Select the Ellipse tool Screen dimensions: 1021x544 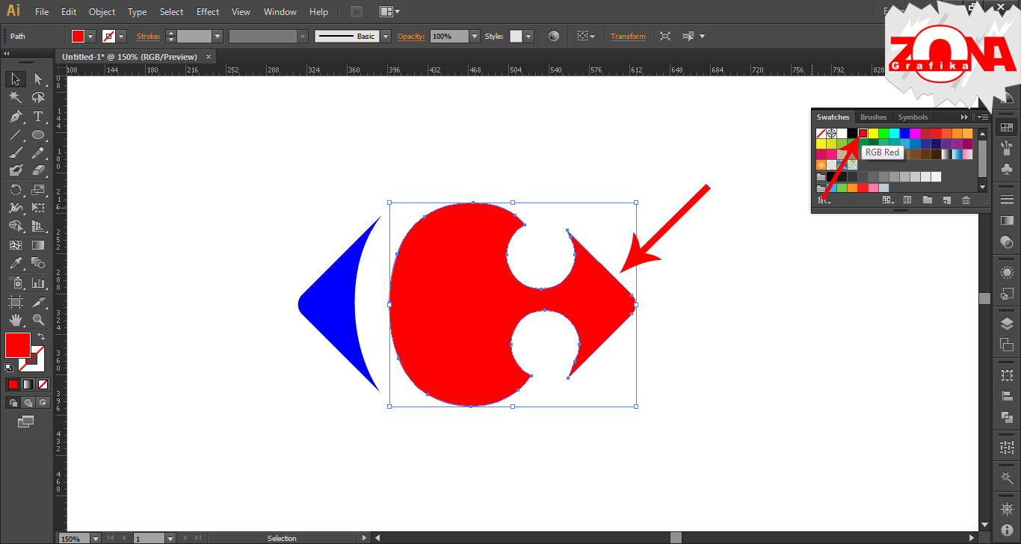tap(38, 135)
